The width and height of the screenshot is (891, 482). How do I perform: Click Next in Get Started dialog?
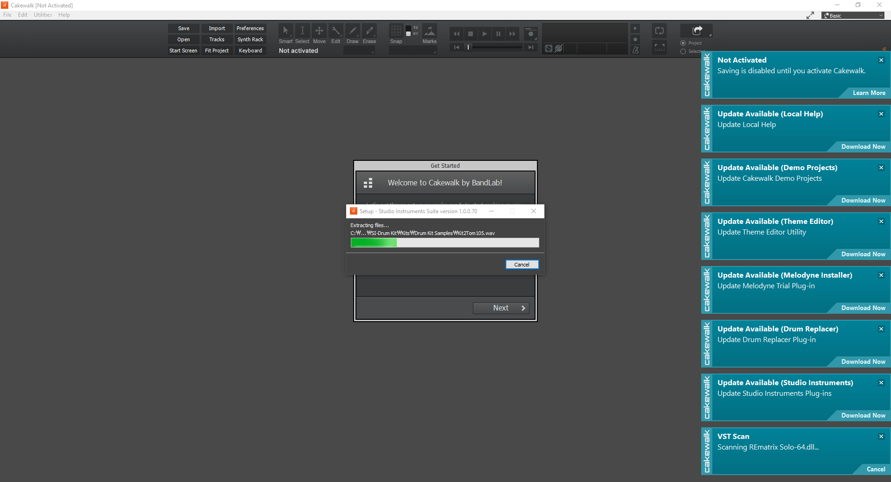pos(501,308)
